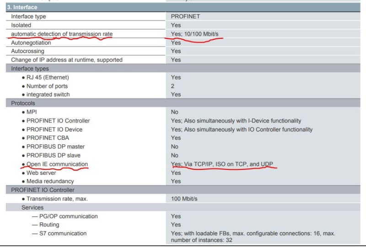Image resolution: width=366 pixels, height=247 pixels.
Task: Select the 'Web server' entry
Action: [41, 173]
